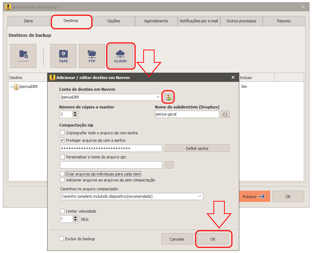Click the number of copies field
The height and width of the screenshot is (253, 312).
click(66, 114)
